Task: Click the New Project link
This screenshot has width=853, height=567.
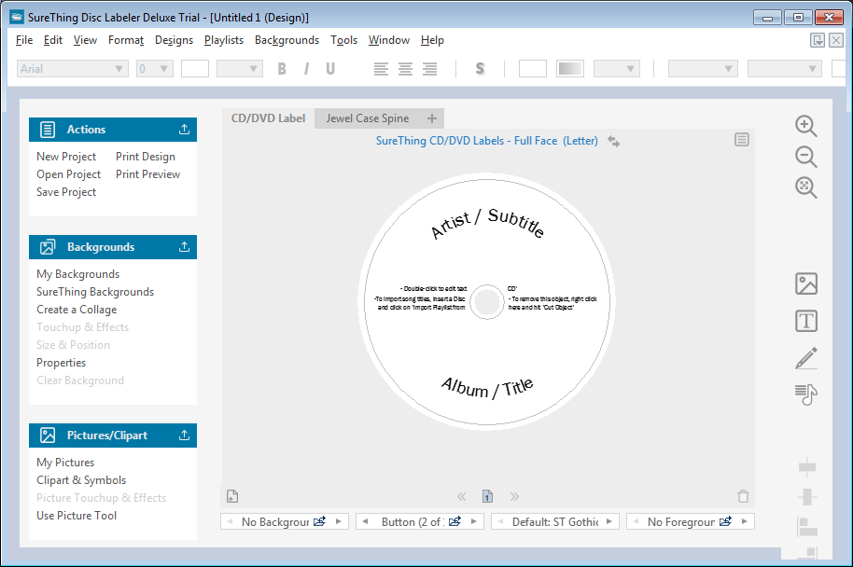Action: point(66,156)
